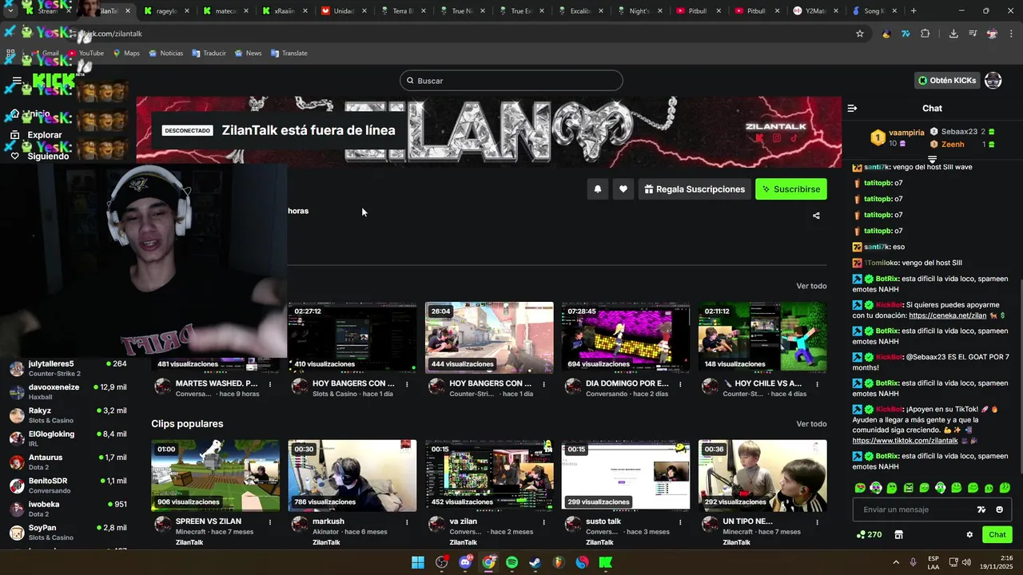Play the susto talk clip thumbnail
This screenshot has width=1023, height=575.
tap(626, 475)
